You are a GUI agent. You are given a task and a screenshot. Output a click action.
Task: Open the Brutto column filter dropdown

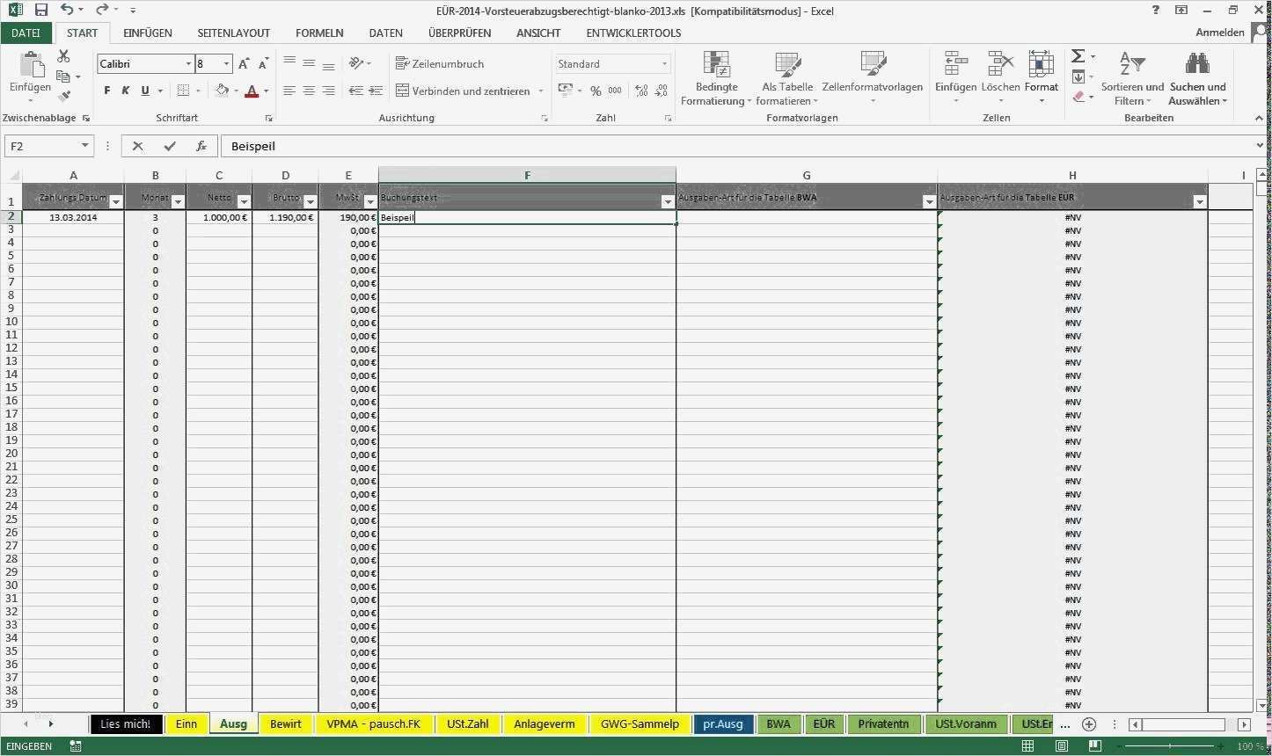coord(310,202)
